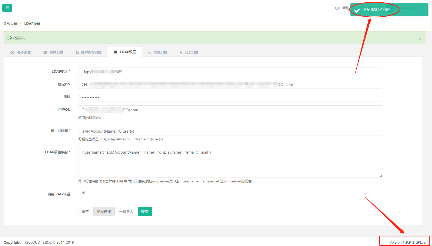The height and width of the screenshot is (246, 432).
Task: Open the 安全设置 tab
Action: tap(189, 52)
